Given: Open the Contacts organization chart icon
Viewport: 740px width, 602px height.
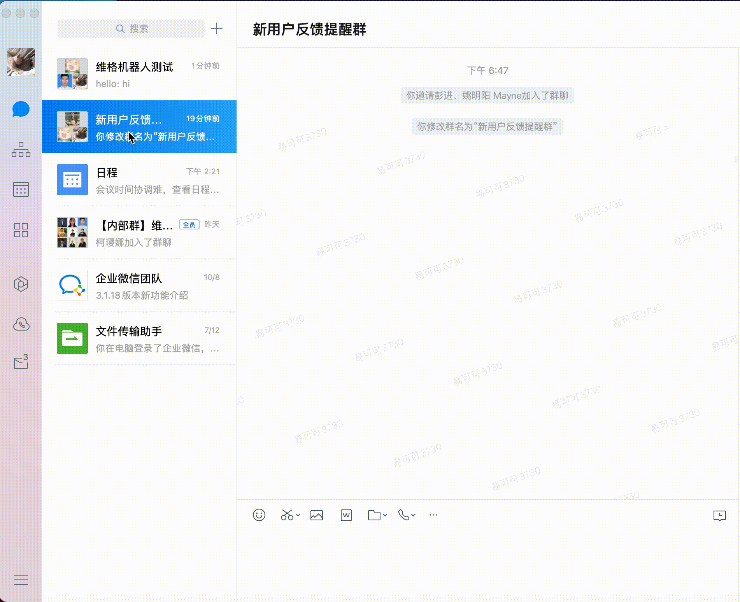Looking at the screenshot, I should coord(21,150).
